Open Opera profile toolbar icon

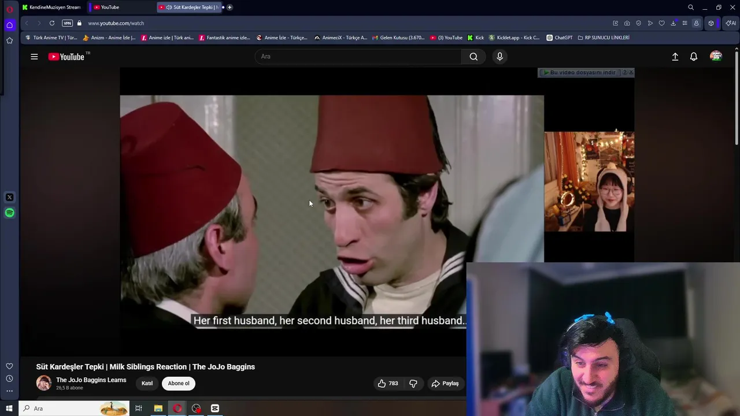[x=696, y=23]
